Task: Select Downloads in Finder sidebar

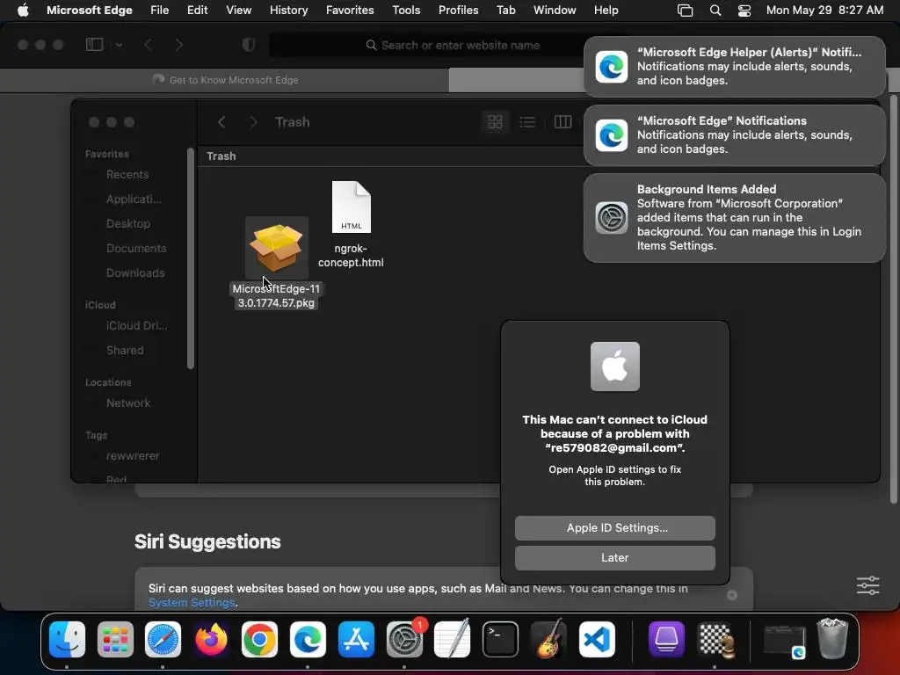Action: (135, 273)
